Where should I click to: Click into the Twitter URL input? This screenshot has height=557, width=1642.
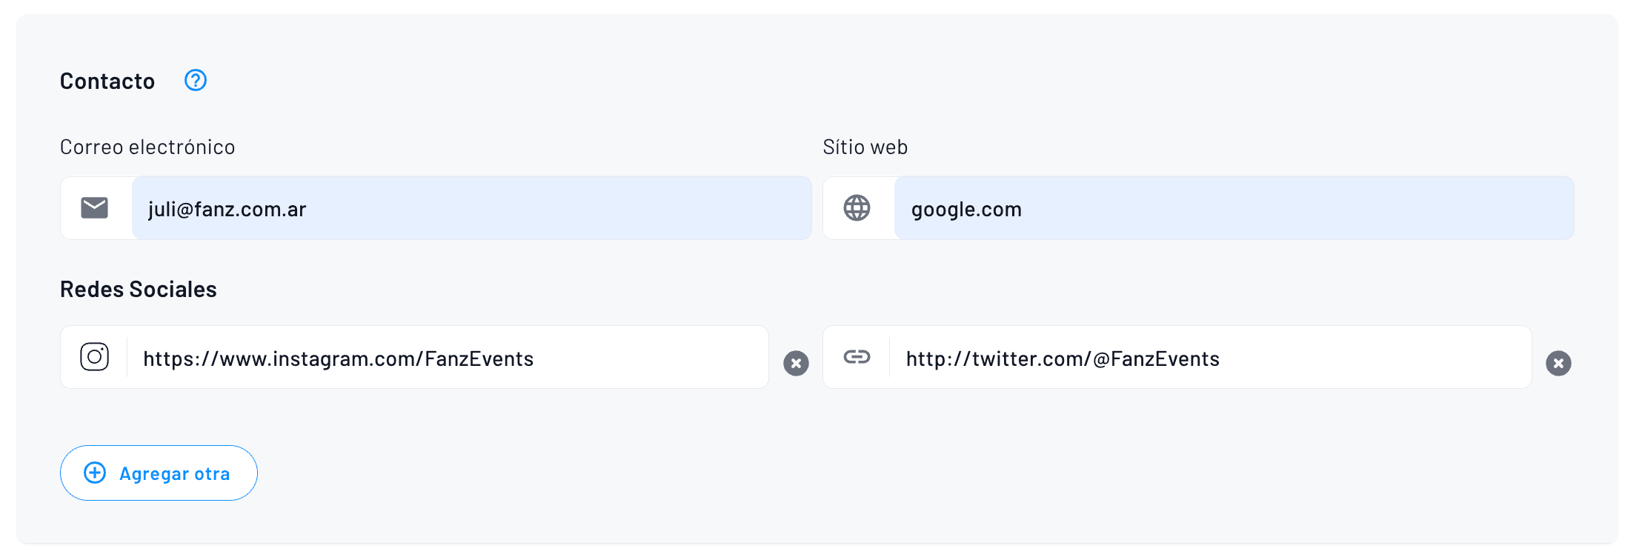click(1371, 358)
